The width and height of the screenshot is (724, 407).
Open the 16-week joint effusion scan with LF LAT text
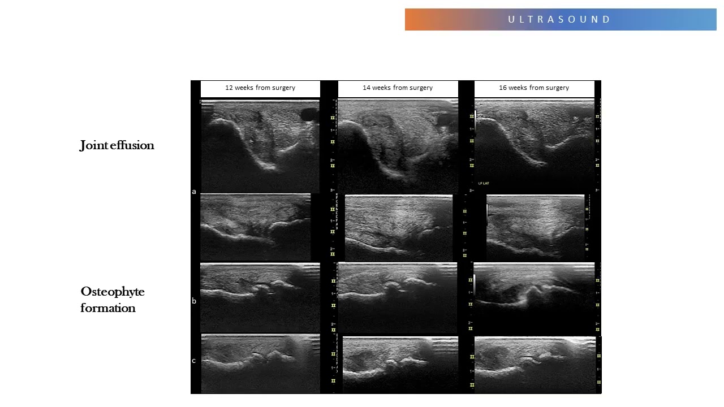click(x=534, y=146)
